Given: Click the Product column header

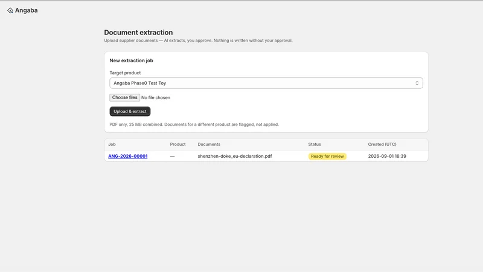Looking at the screenshot, I should (x=178, y=144).
